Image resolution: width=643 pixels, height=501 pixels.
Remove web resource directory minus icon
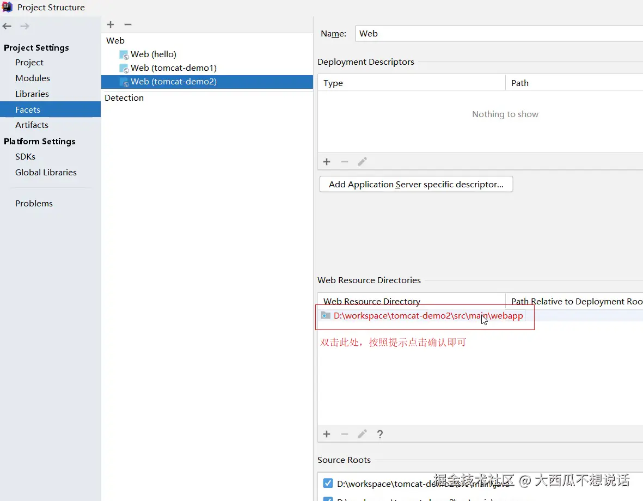[345, 434]
